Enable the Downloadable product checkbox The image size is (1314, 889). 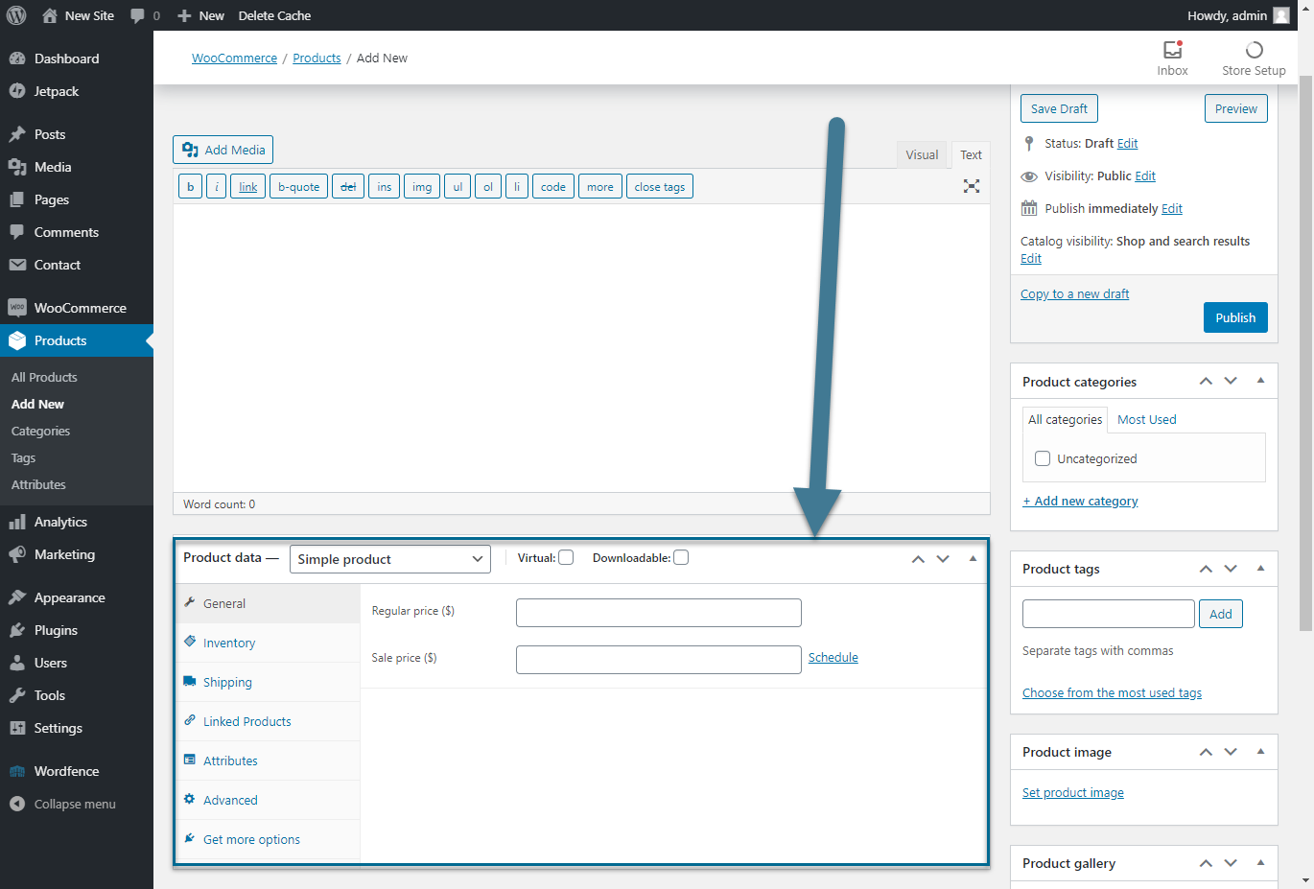[681, 557]
